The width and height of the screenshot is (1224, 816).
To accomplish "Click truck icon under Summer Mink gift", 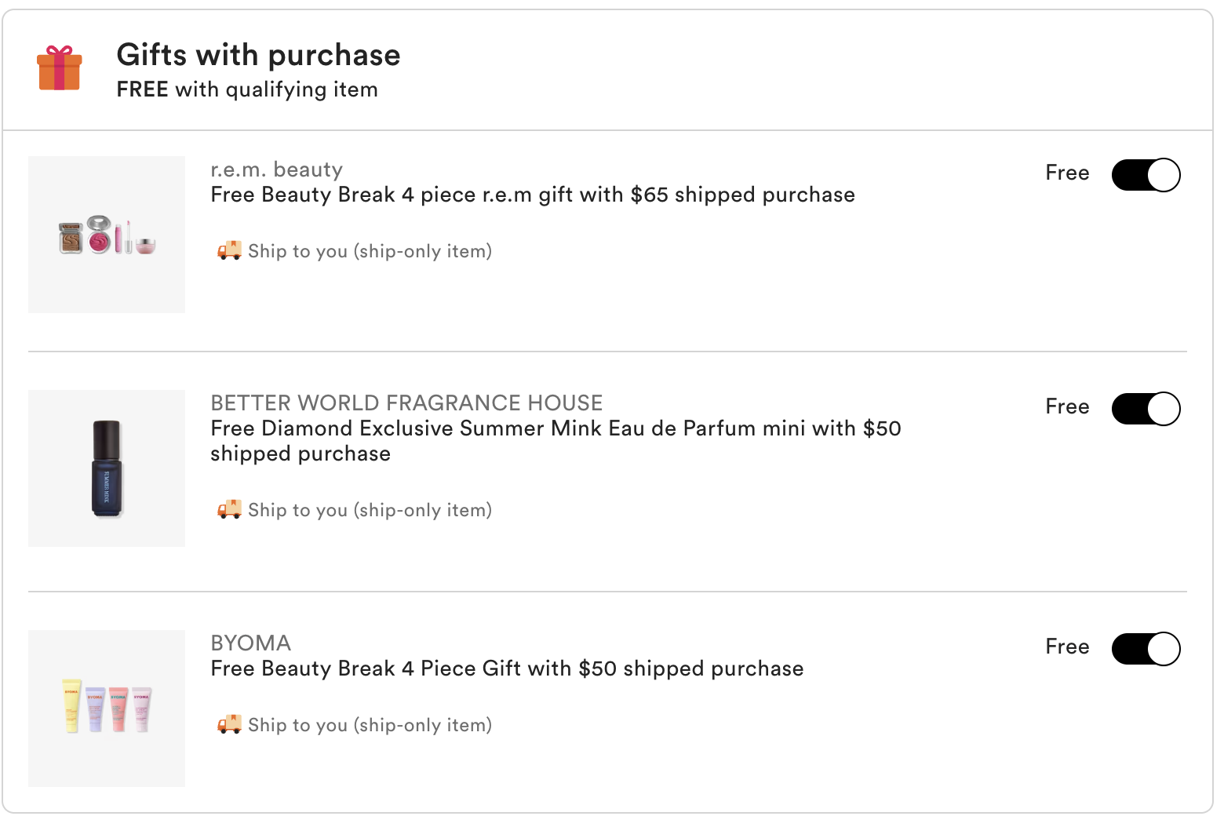I will (x=229, y=509).
